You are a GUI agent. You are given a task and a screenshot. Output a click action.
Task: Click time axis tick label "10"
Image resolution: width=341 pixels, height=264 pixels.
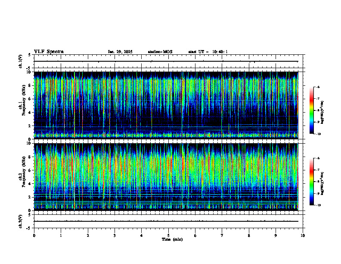pyautogui.click(x=303, y=236)
